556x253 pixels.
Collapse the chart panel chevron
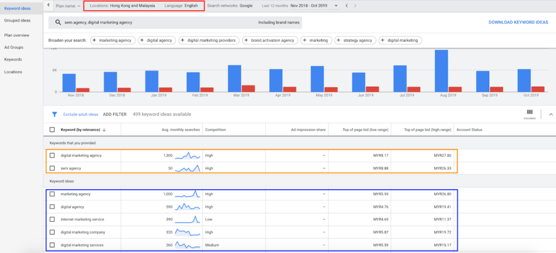551,114
